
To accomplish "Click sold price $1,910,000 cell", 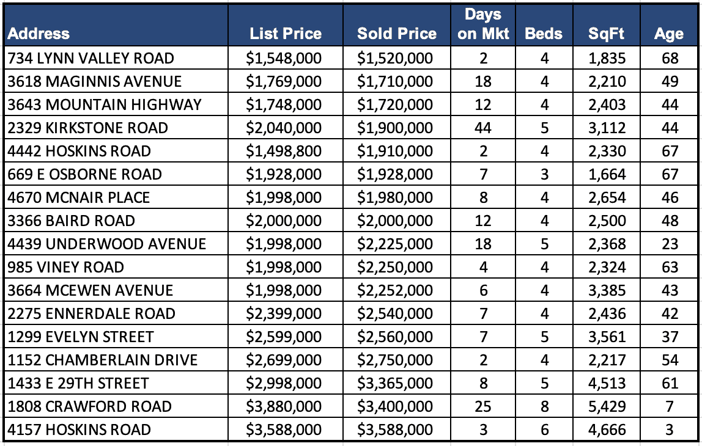I will pos(395,151).
